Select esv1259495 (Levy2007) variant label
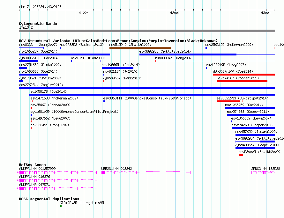The width and height of the screenshot is (284, 218). [226, 65]
